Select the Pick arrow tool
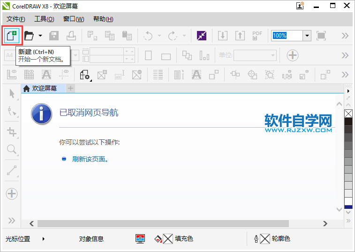Image resolution: width=355 pixels, height=252 pixels. (12, 94)
